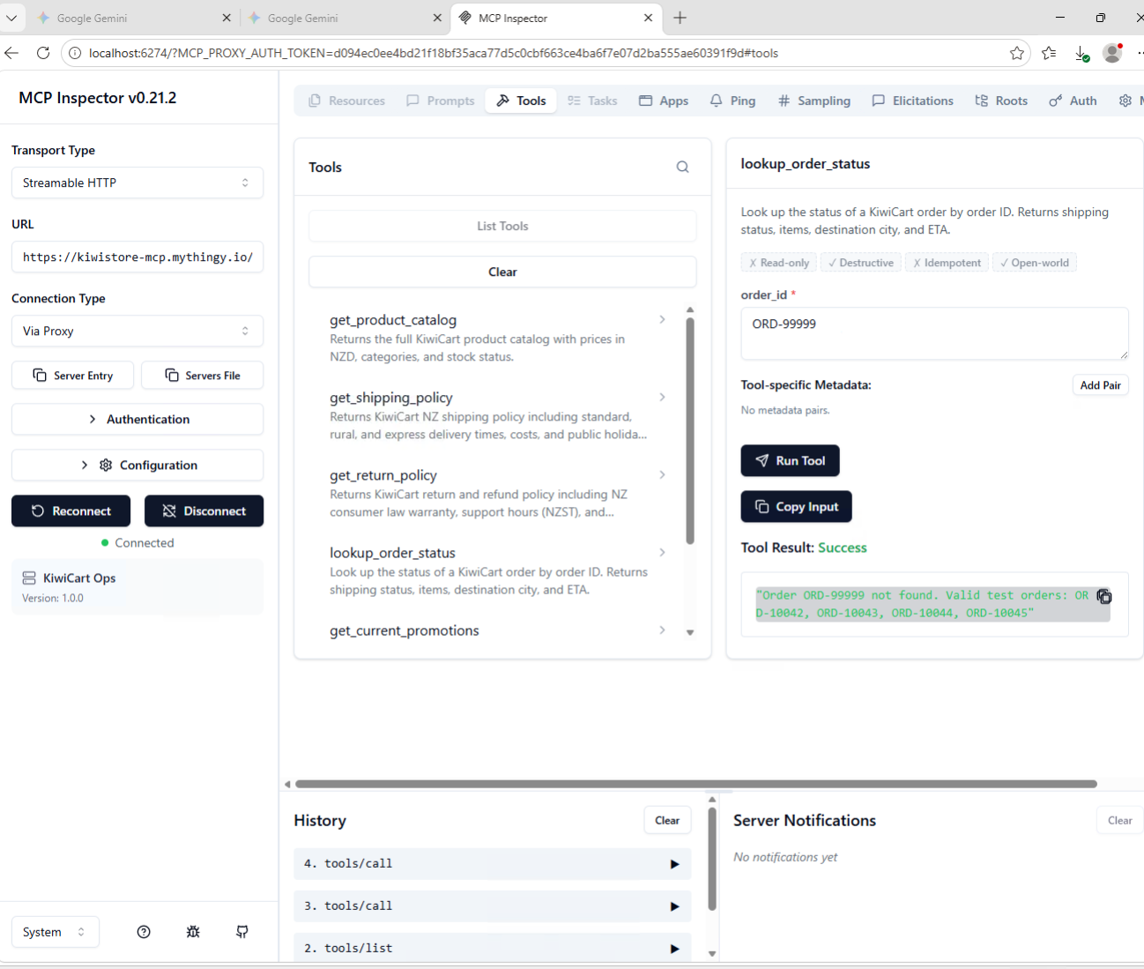Select the get_current_promotions tool
This screenshot has height=969, width=1144.
tap(497, 630)
